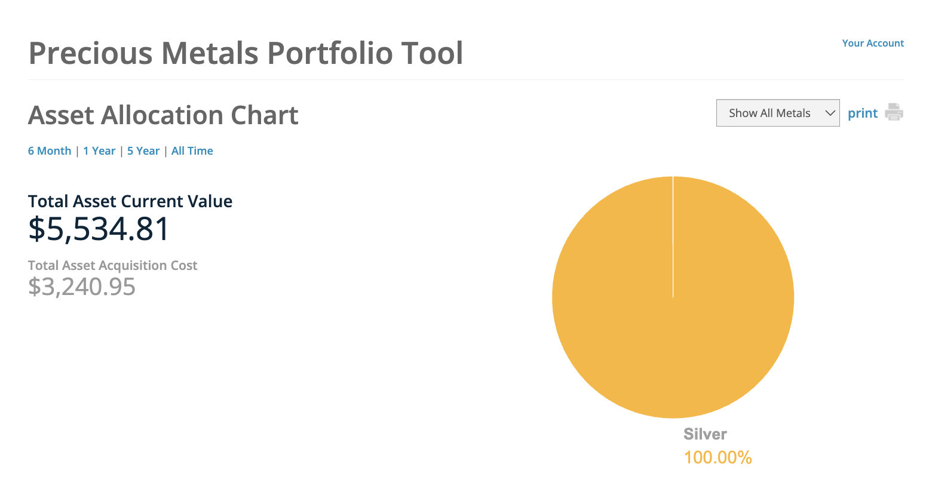This screenshot has width=926, height=504.
Task: Click the printer icon
Action: coord(894,112)
